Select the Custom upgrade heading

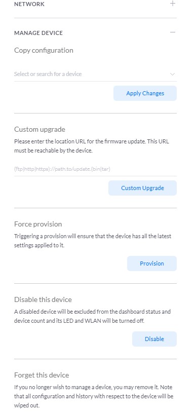40,129
